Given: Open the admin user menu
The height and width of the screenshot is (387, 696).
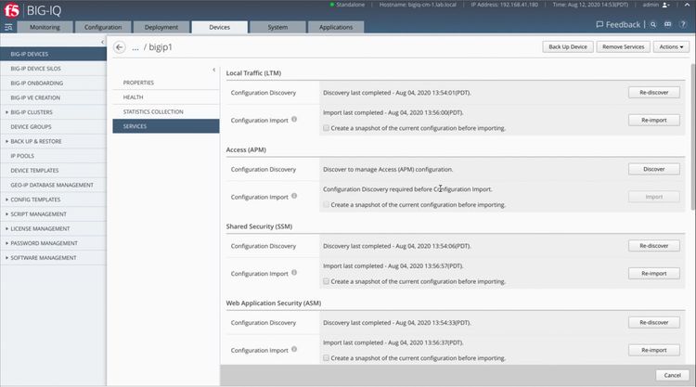Looking at the screenshot, I should coord(655,5).
